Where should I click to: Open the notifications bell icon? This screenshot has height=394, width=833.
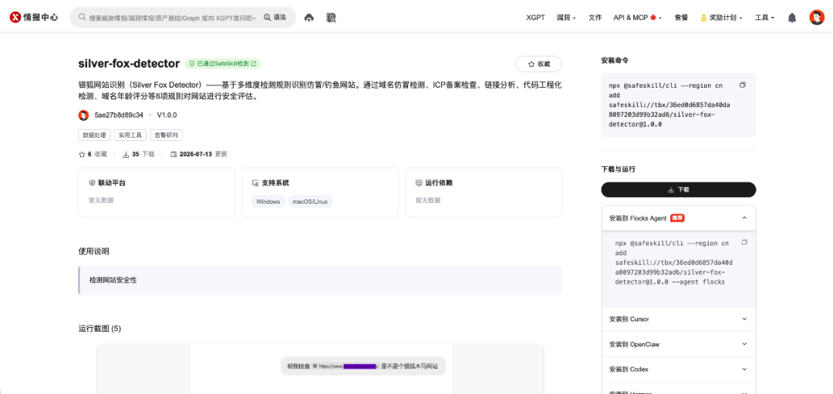791,18
